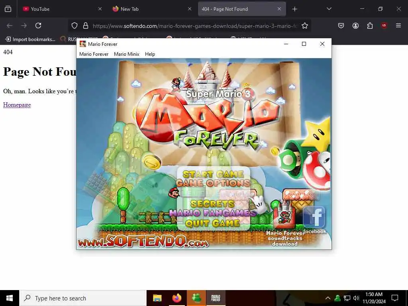Open a new browser tab with plus button
This screenshot has width=408, height=306.
(x=294, y=9)
